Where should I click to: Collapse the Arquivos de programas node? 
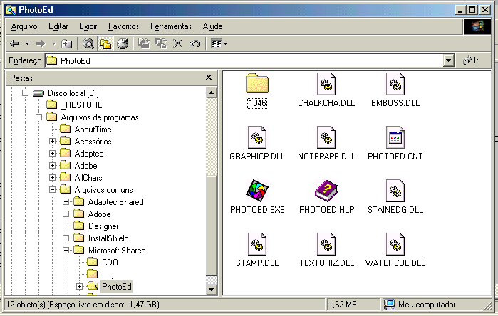click(x=38, y=117)
